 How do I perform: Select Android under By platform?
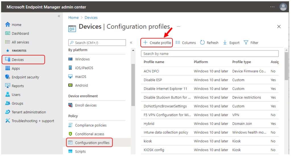click(82, 85)
